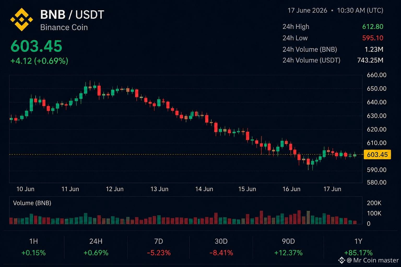The width and height of the screenshot is (401, 267).
Task: Click the 100K volume axis label
Action: tap(374, 214)
